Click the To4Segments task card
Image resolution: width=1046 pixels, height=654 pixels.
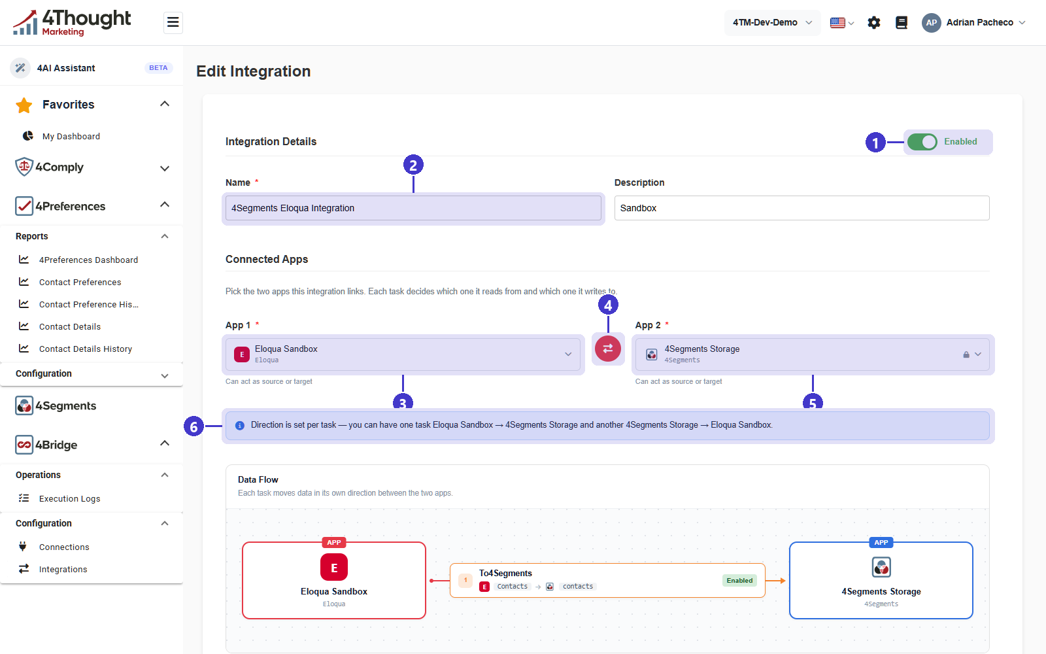click(607, 580)
